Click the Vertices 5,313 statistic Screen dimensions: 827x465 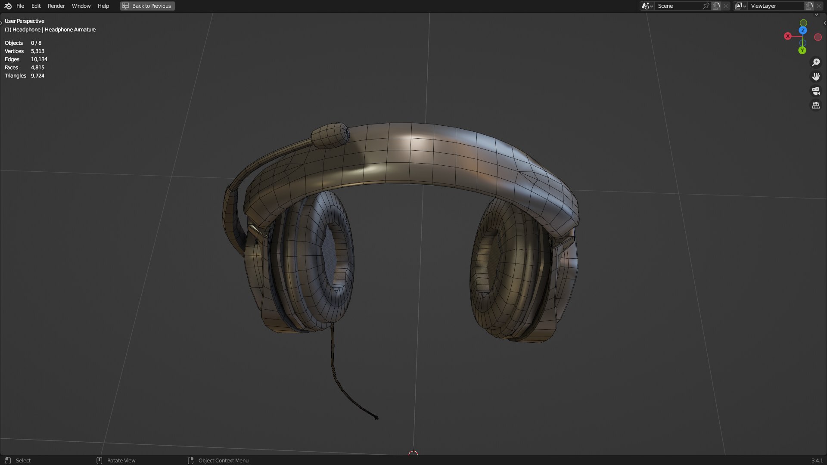click(x=25, y=51)
